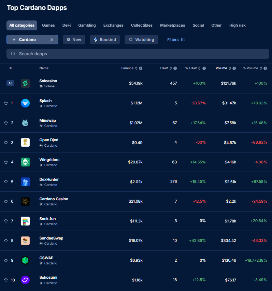The image size is (272, 291).
Task: Click the Cardano Casino logo
Action: (x=25, y=201)
